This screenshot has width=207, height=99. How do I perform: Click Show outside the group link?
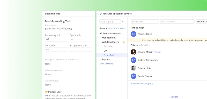(x=142, y=84)
